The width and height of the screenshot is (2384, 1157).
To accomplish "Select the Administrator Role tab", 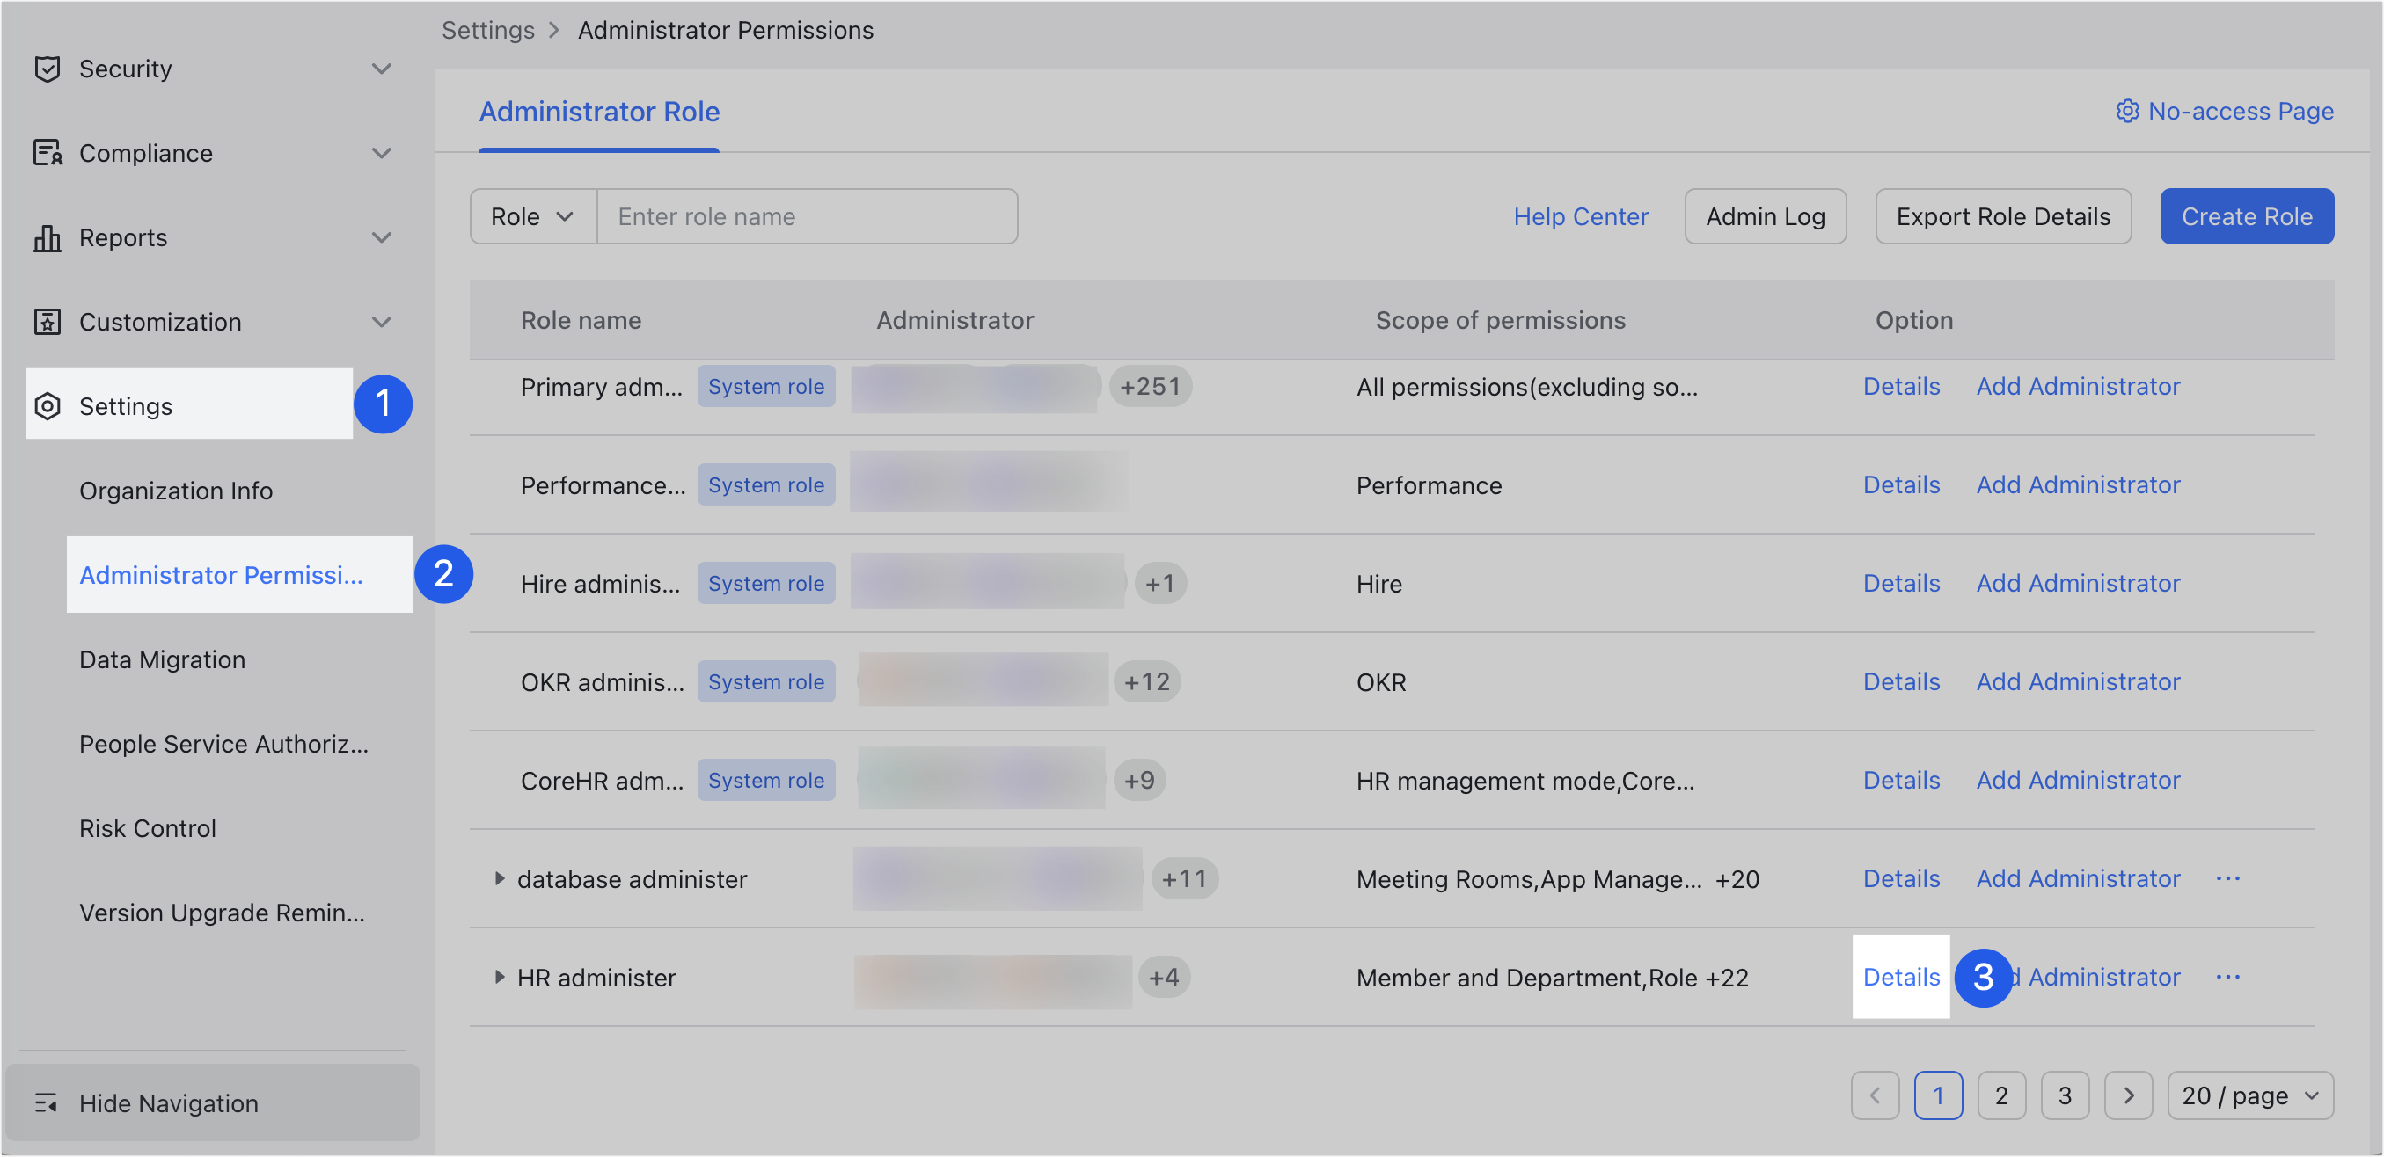I will (x=599, y=112).
